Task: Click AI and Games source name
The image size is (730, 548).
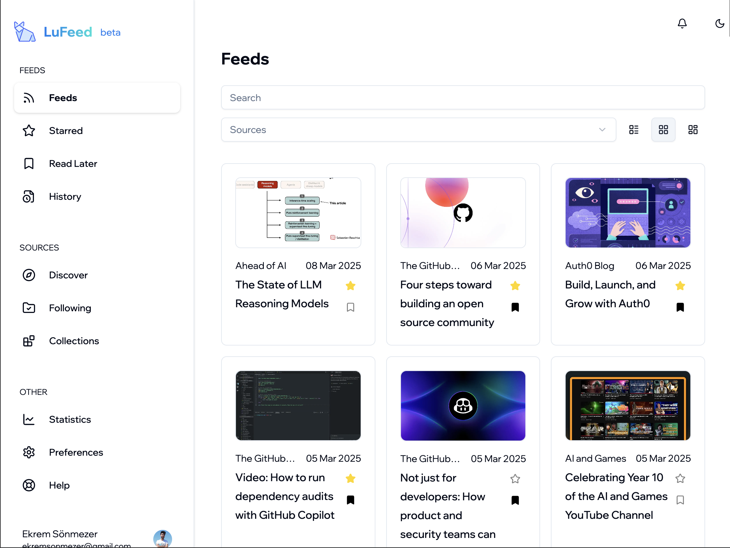Action: pyautogui.click(x=596, y=458)
